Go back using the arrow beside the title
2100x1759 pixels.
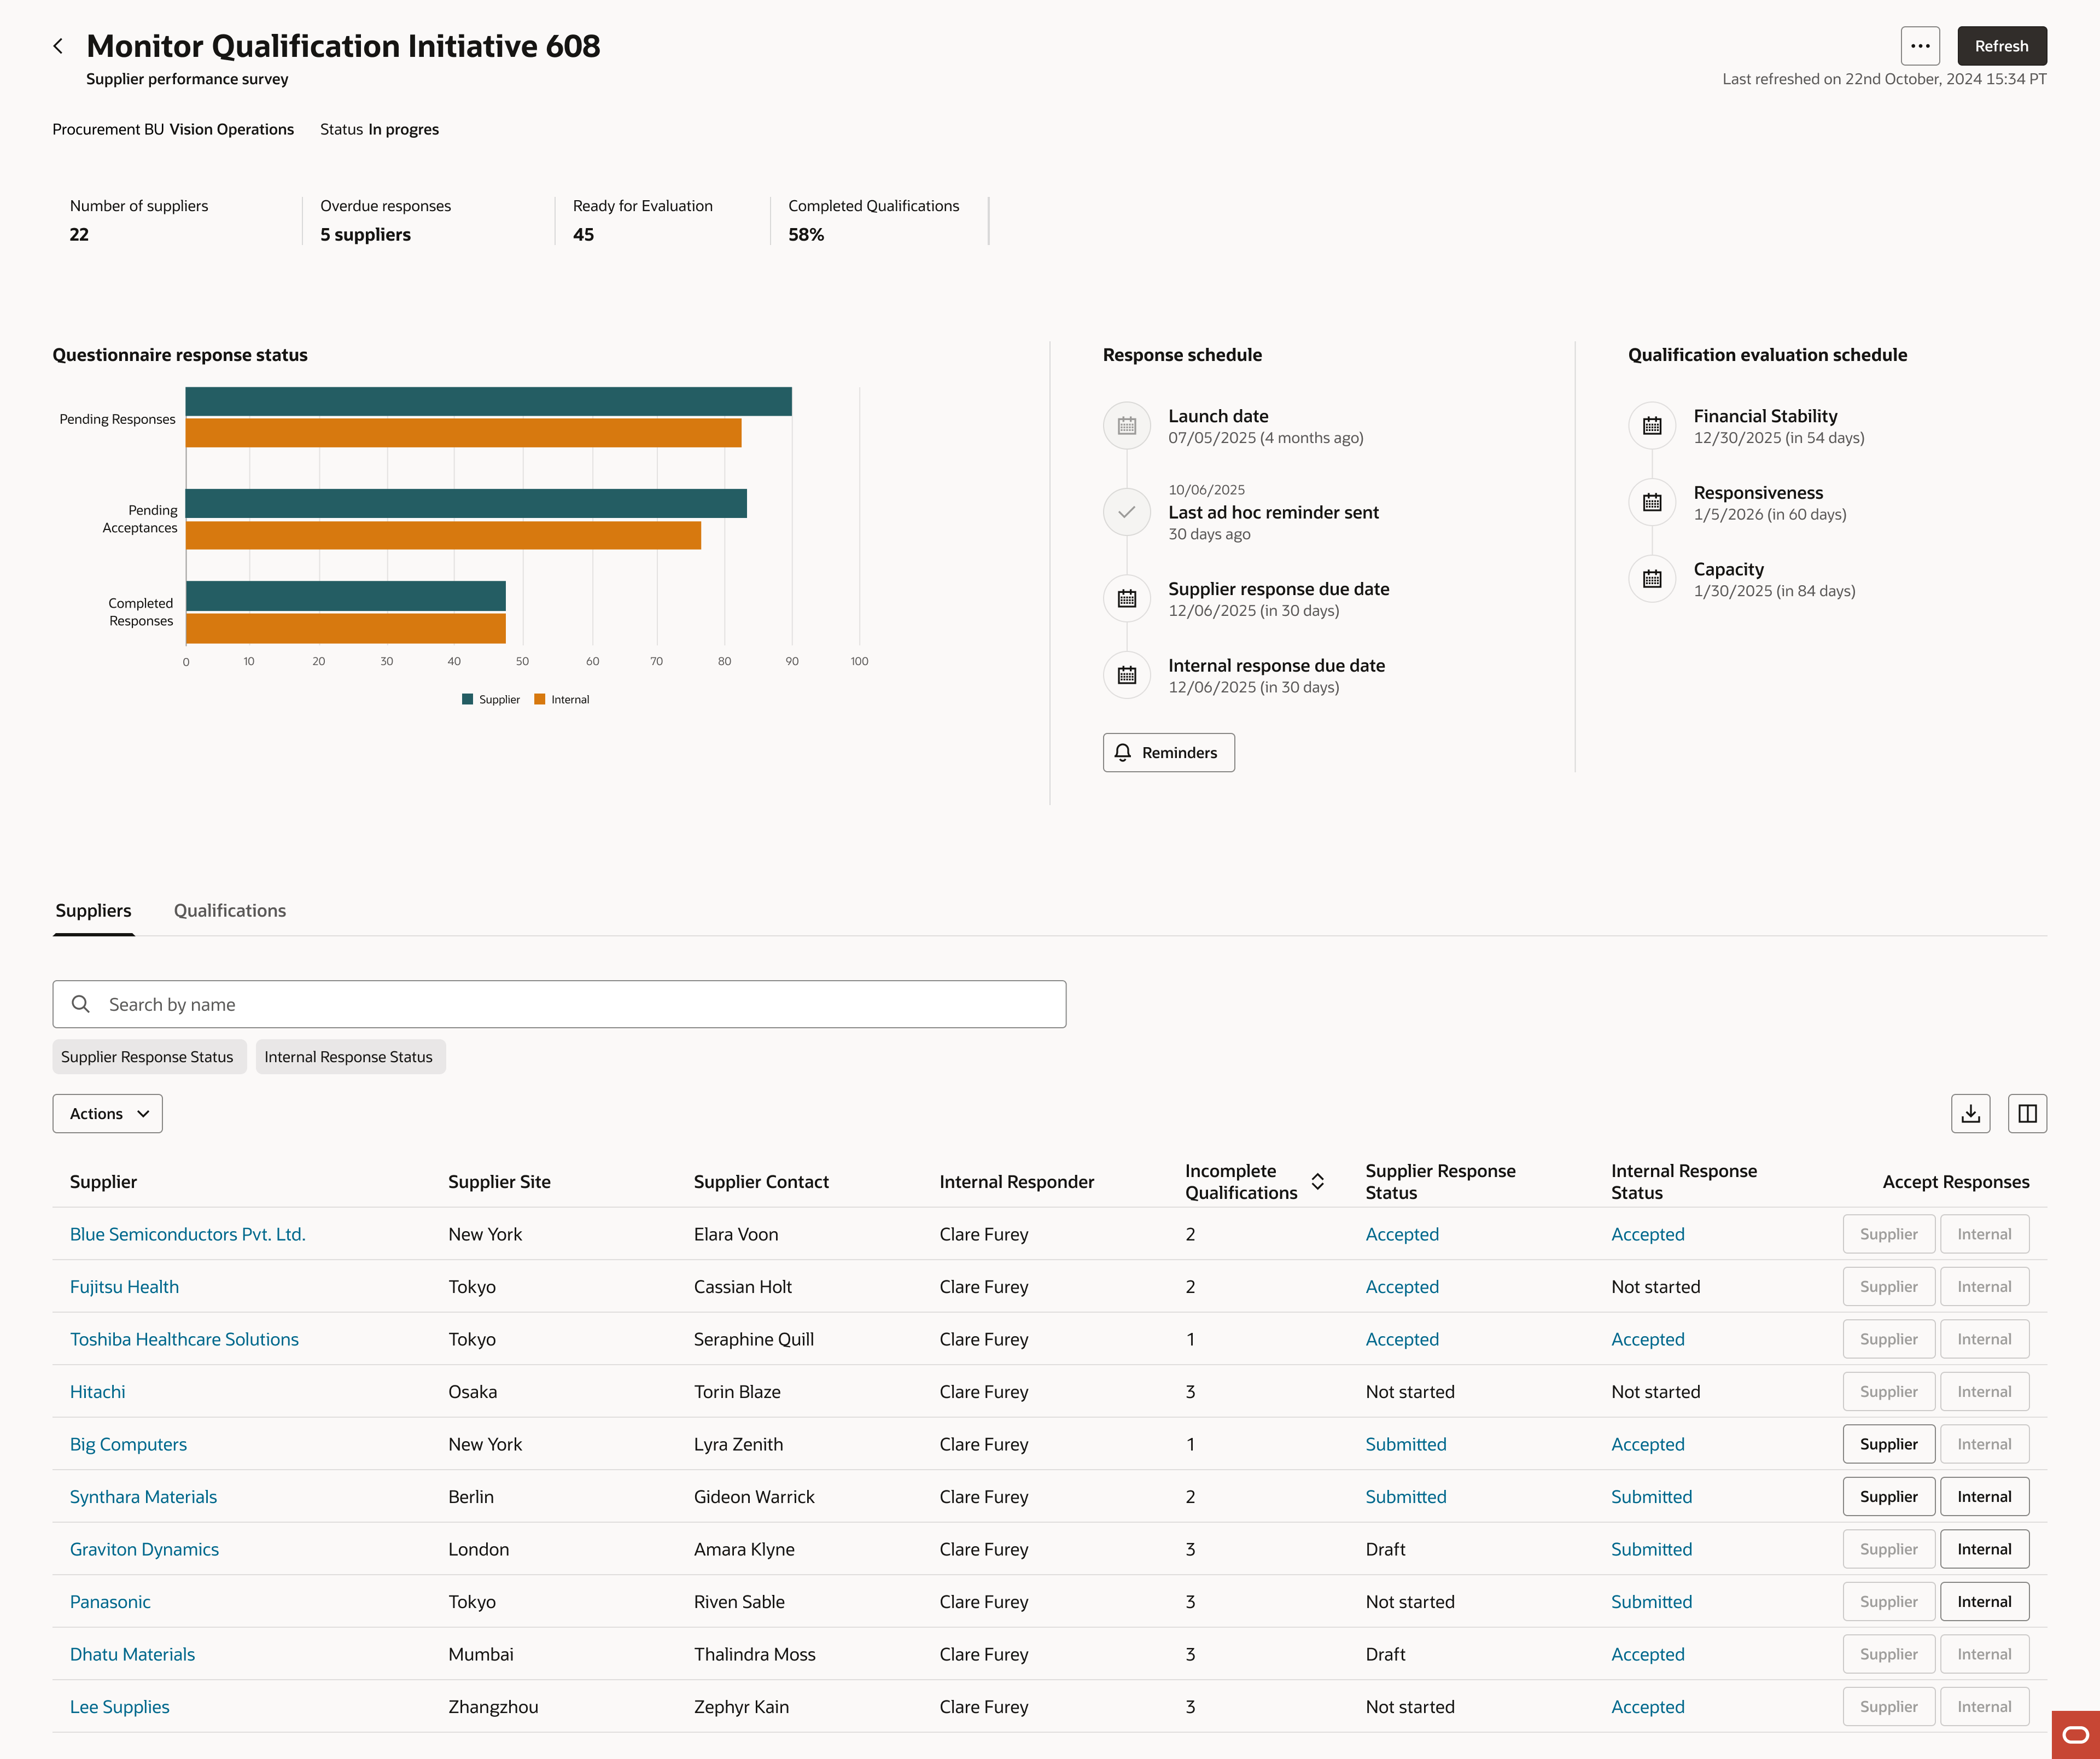click(x=58, y=46)
